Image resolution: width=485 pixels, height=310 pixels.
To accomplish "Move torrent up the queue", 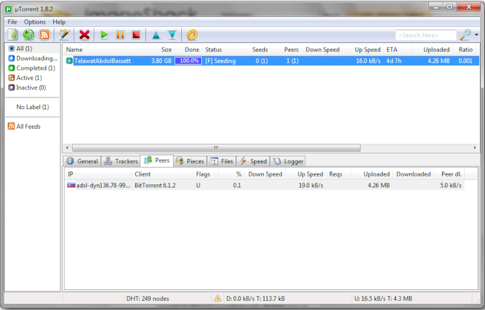I will click(156, 35).
